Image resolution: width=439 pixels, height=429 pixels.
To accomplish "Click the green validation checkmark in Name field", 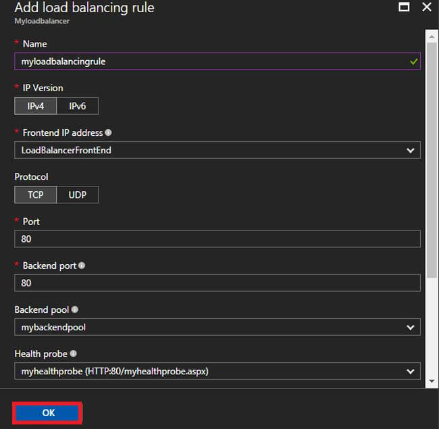I will pos(413,61).
